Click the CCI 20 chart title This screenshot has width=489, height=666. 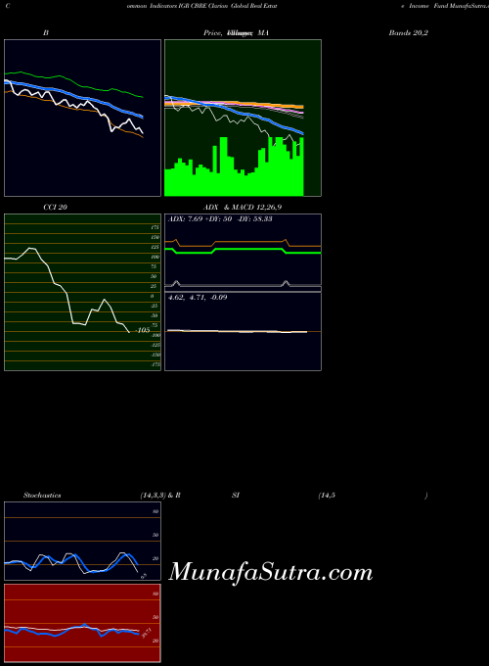point(55,208)
